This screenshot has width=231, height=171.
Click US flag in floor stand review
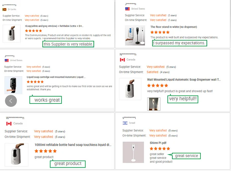click(x=127, y=9)
